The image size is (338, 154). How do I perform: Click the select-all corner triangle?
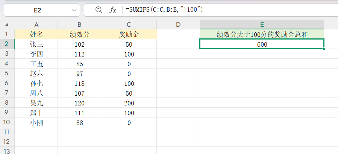click(7, 25)
